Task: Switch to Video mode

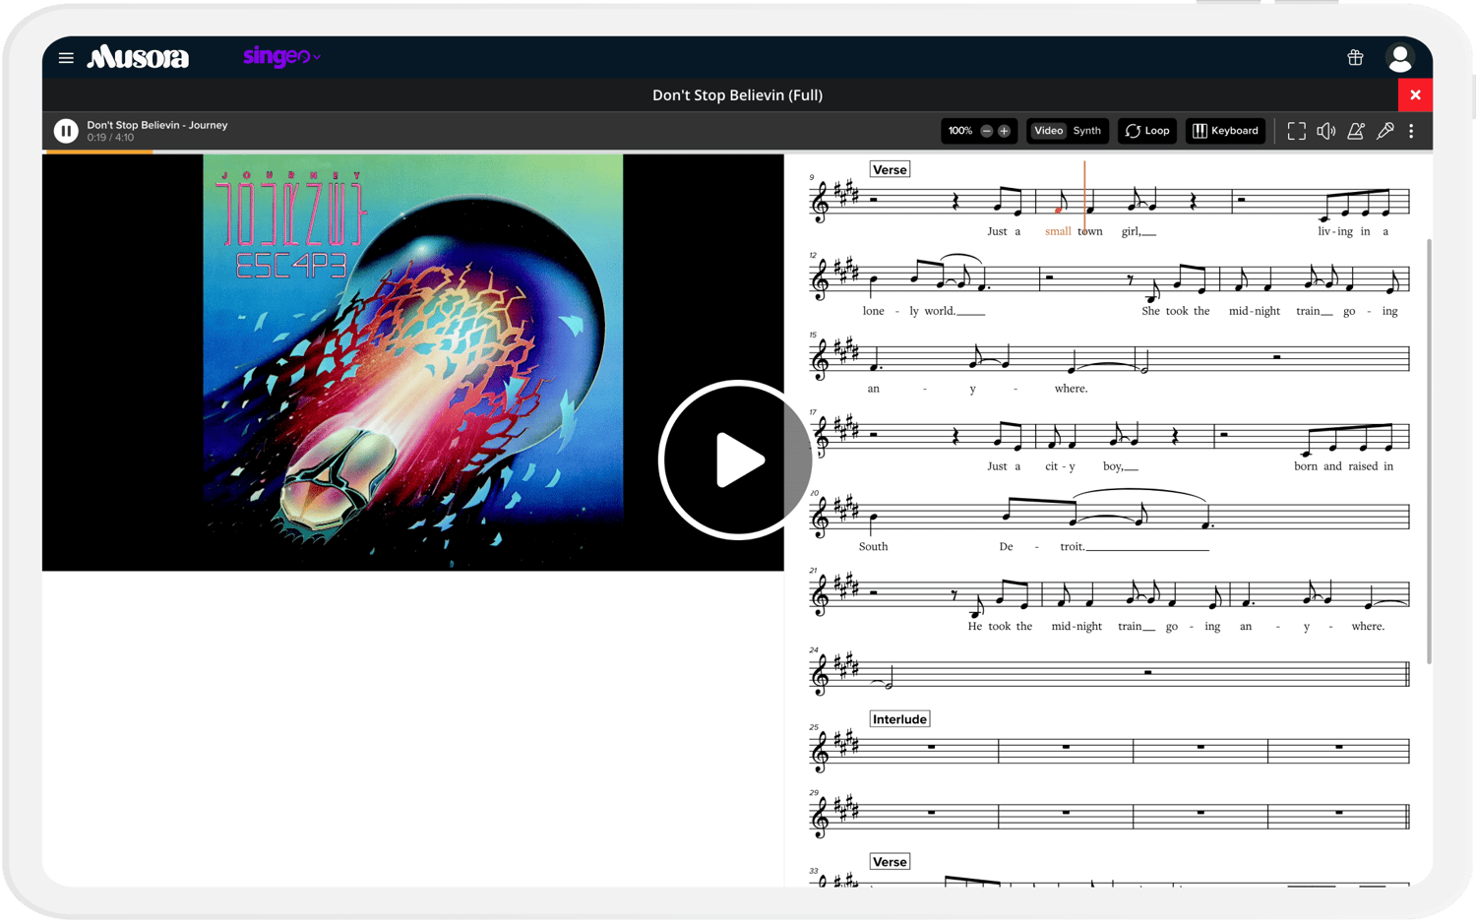Action: coord(1049,131)
